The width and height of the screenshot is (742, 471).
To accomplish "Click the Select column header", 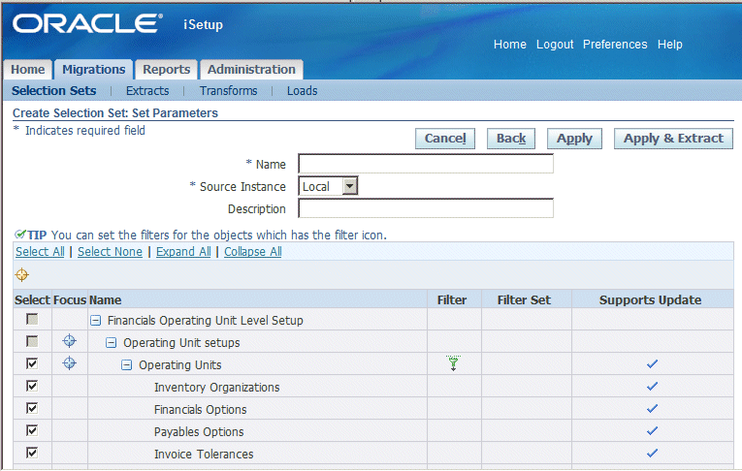I will coord(32,300).
